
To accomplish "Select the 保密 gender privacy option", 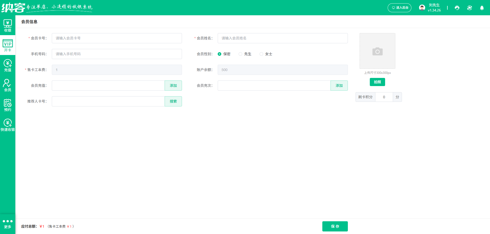I will pos(220,54).
